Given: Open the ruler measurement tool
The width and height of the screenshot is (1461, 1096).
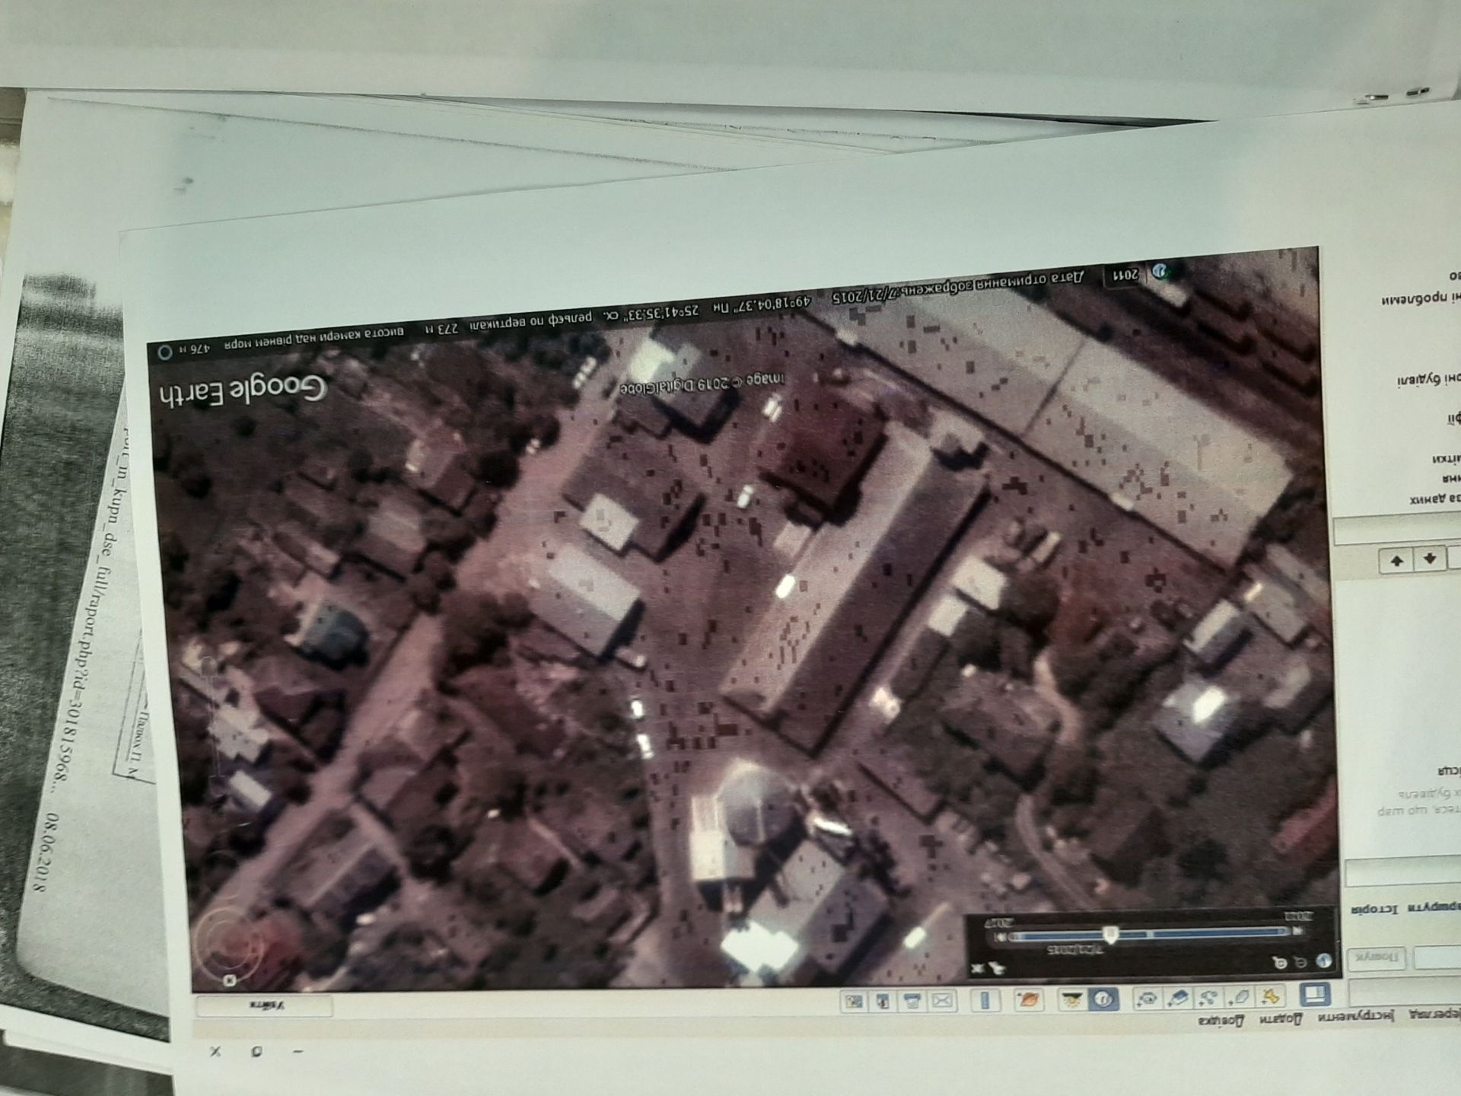Looking at the screenshot, I should [985, 999].
